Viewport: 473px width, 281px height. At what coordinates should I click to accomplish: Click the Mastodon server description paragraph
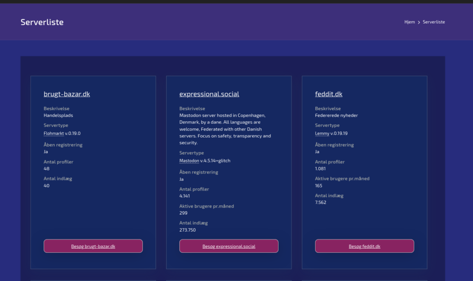(225, 129)
